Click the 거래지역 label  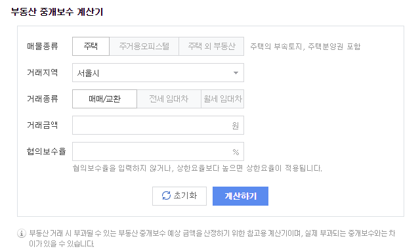pos(42,72)
